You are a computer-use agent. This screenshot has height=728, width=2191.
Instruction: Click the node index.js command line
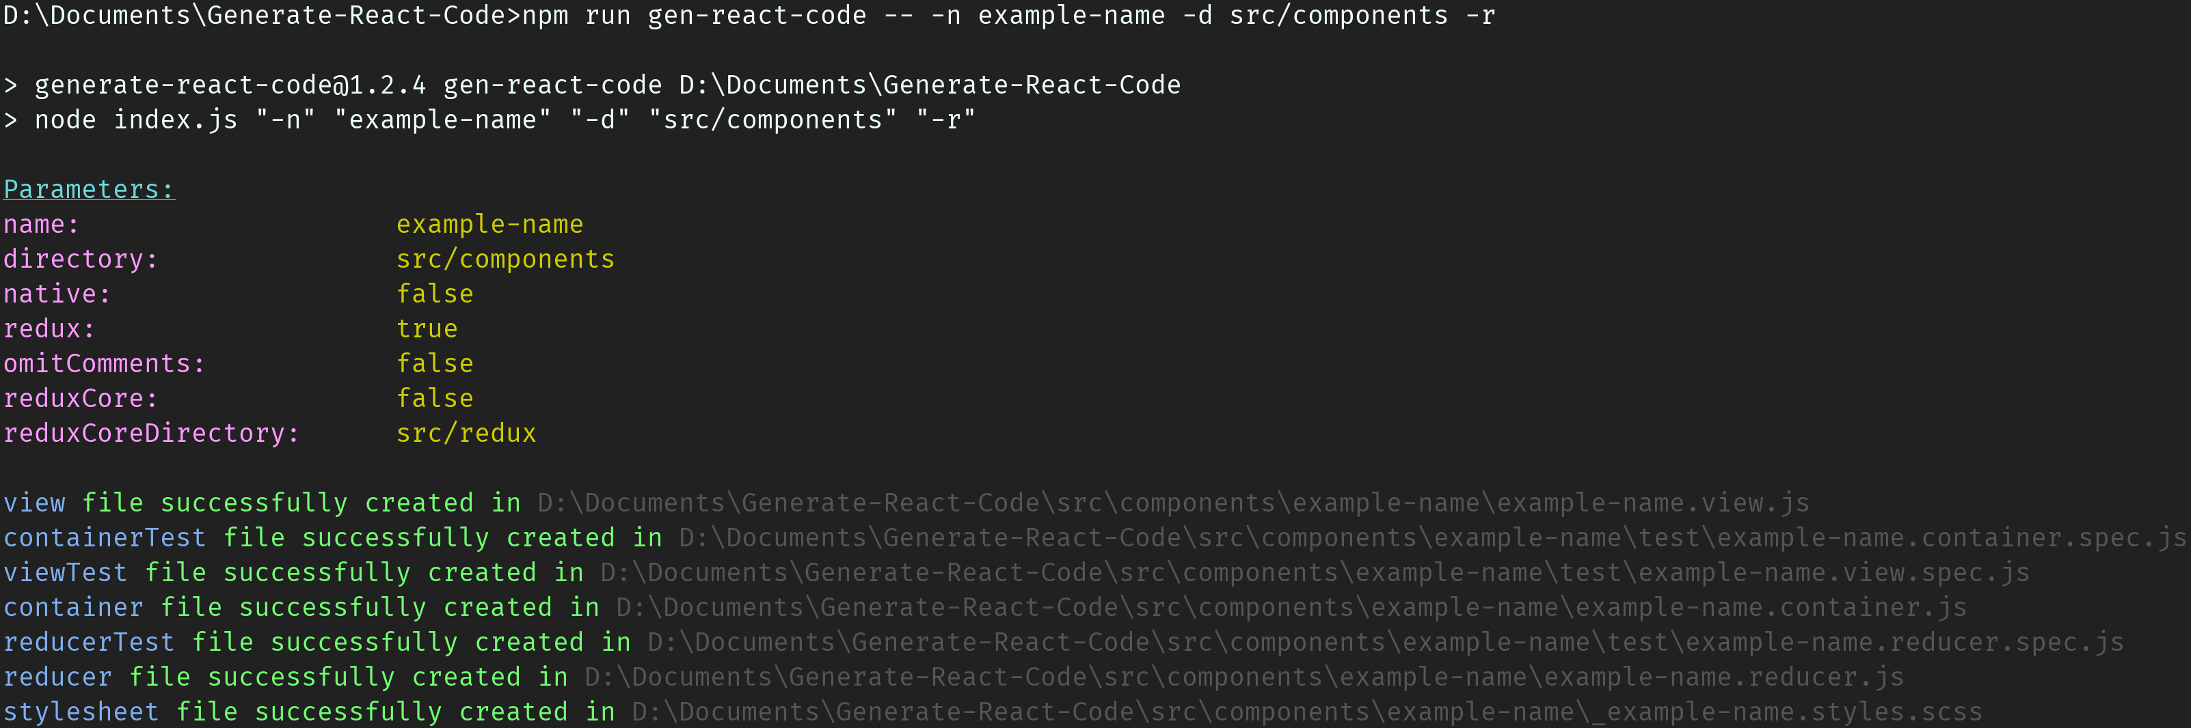coord(505,120)
